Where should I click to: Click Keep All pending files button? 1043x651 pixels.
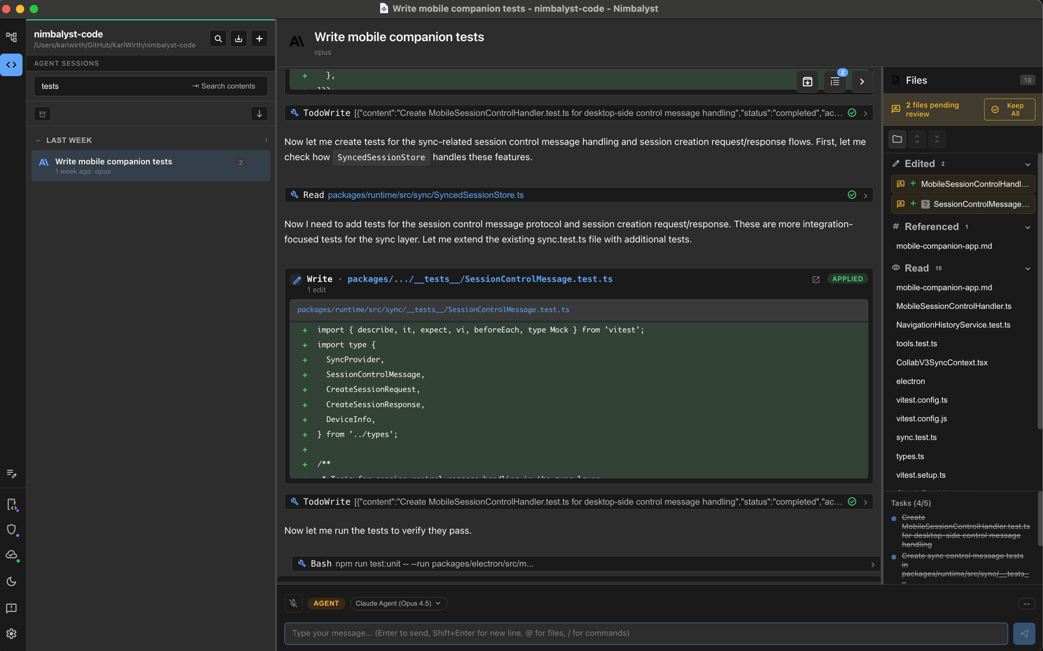[1009, 110]
